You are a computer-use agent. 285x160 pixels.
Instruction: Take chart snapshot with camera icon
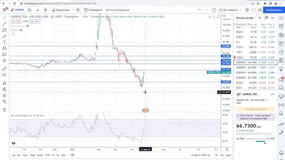tap(260, 10)
